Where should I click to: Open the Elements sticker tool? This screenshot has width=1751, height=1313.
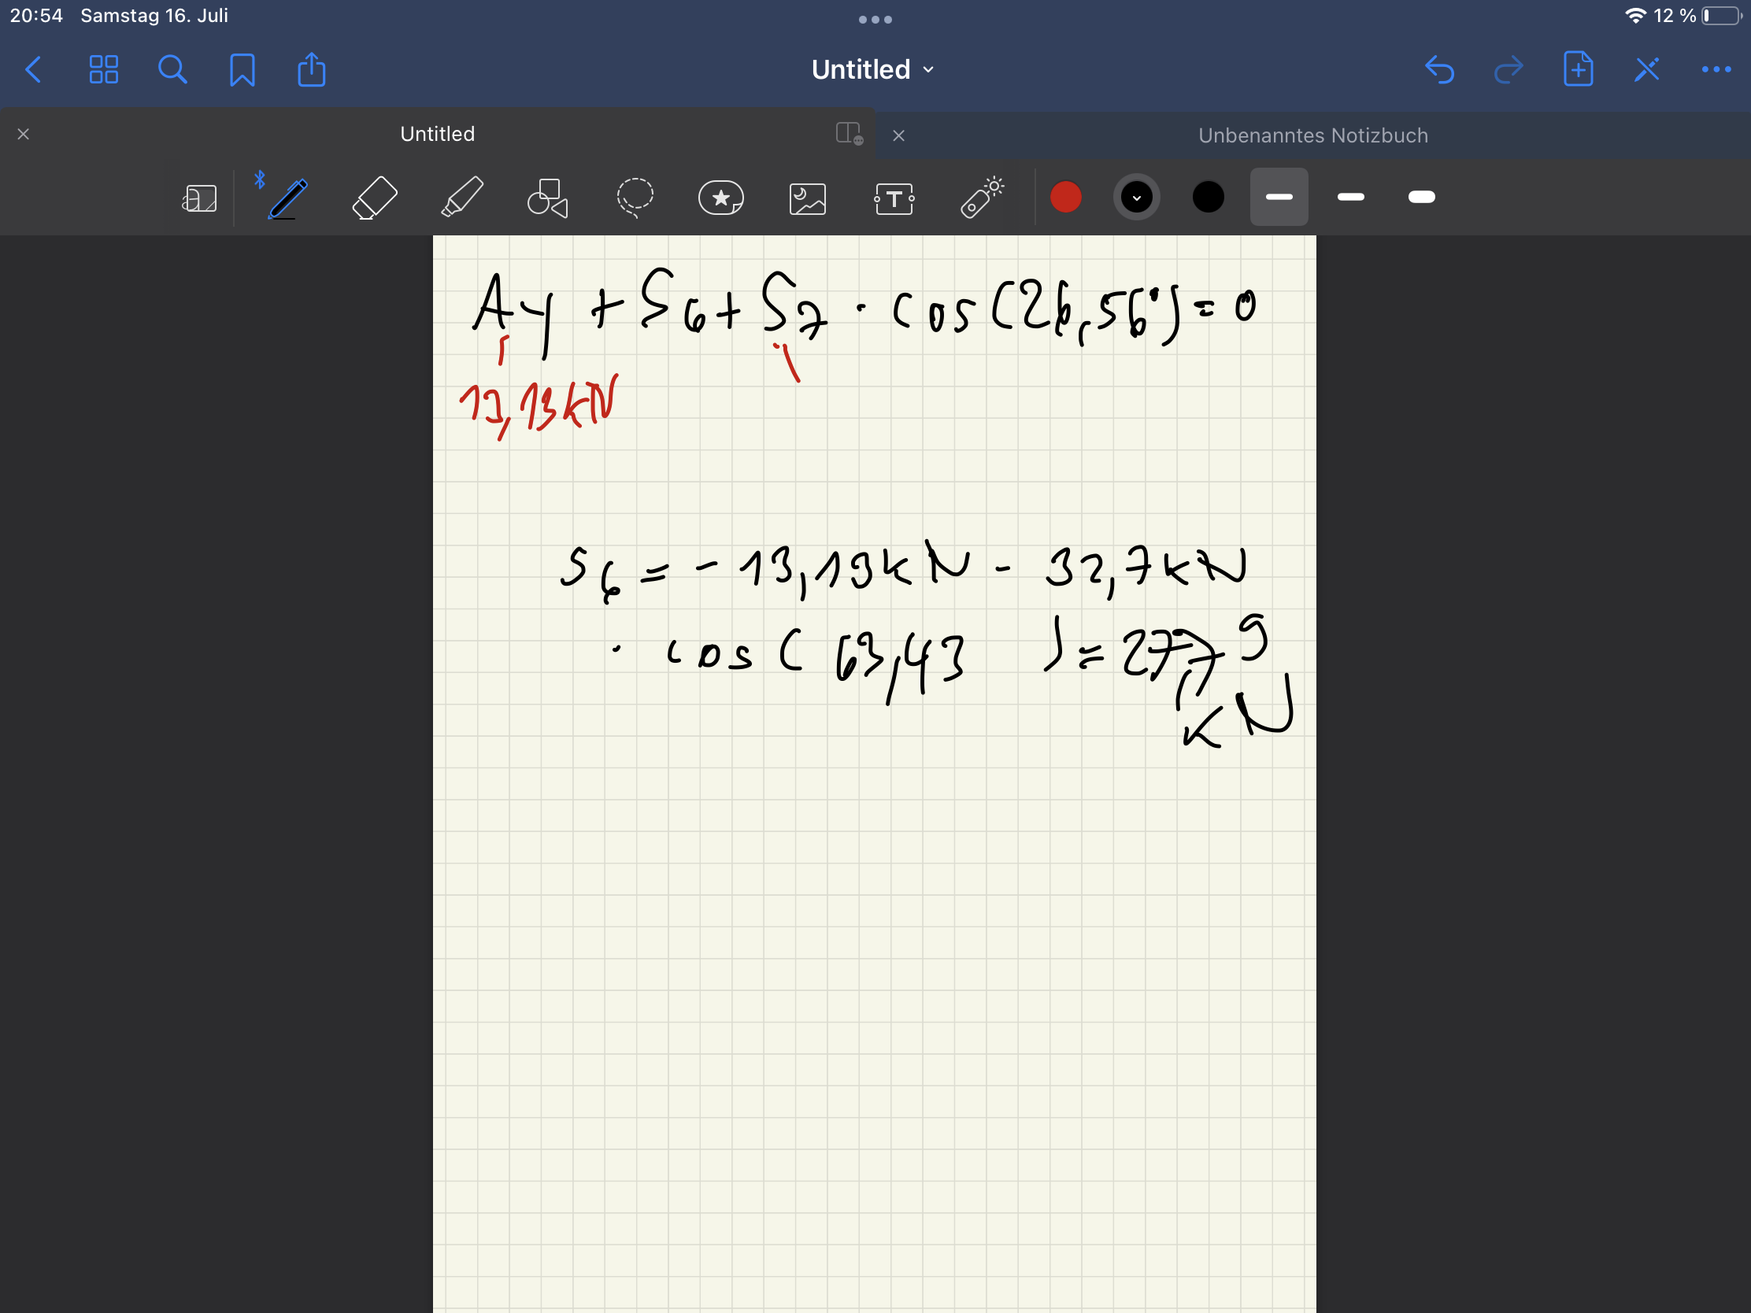721,198
